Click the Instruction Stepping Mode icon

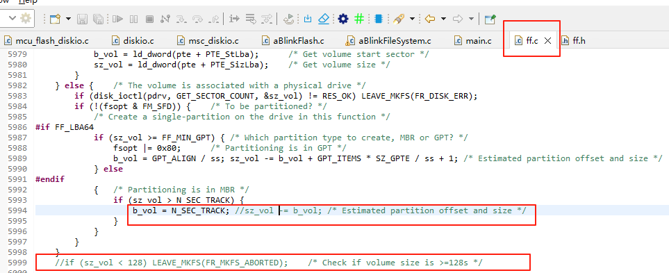[x=234, y=19]
